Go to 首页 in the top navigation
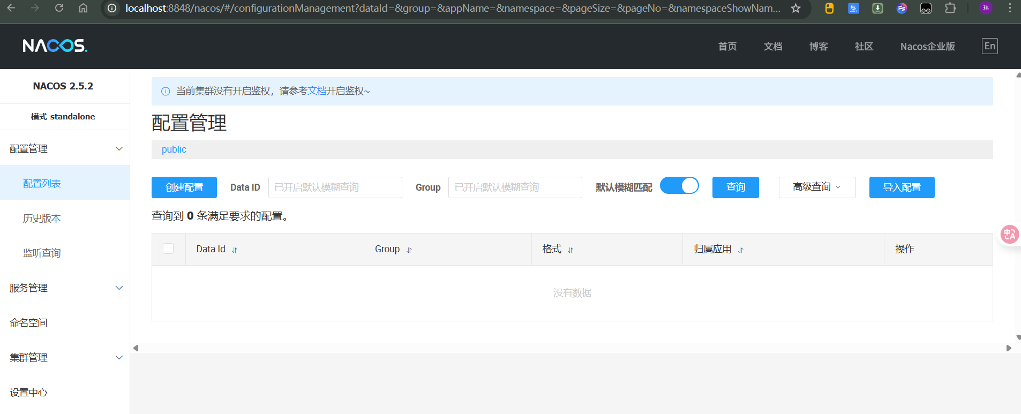Viewport: 1021px width, 414px height. coord(727,47)
